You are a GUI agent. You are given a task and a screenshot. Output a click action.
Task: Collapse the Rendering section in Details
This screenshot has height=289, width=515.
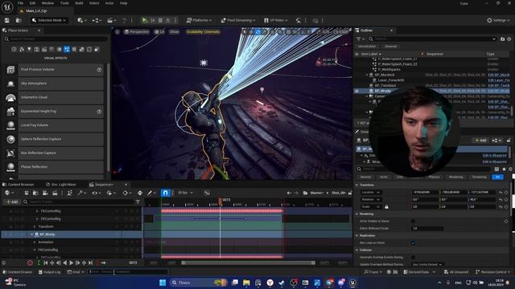coord(357,214)
